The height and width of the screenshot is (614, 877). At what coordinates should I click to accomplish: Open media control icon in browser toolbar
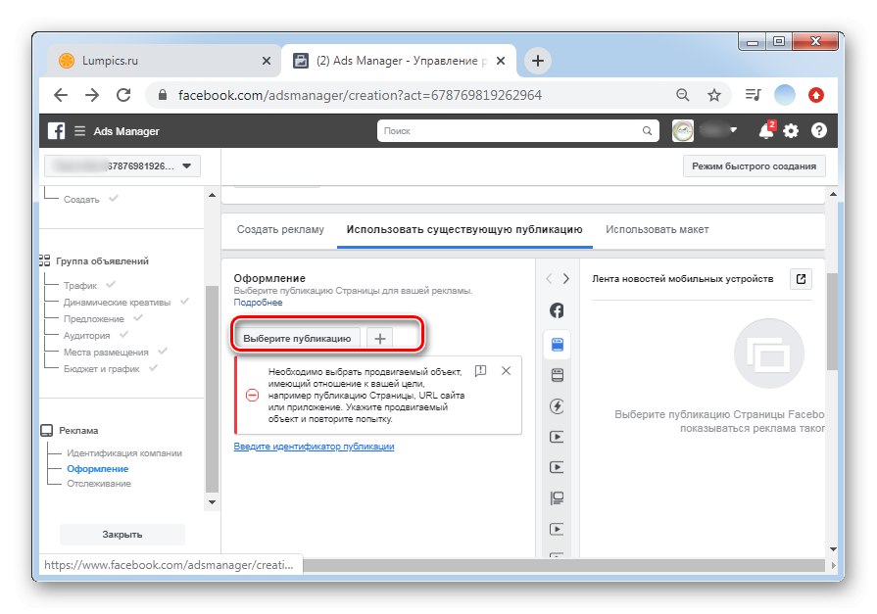753,95
